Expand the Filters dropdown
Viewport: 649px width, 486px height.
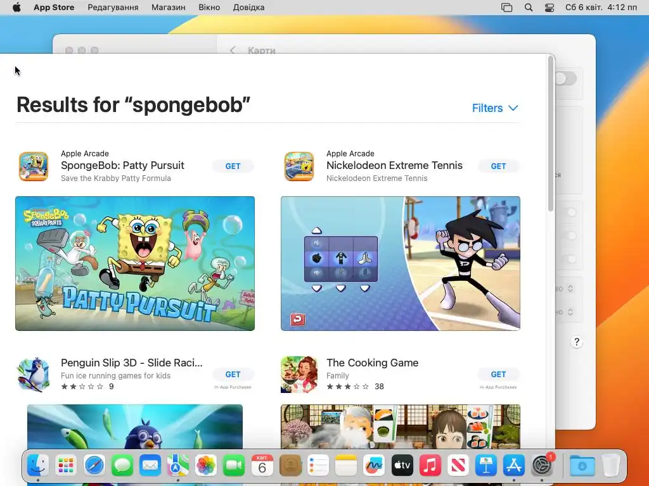click(495, 108)
